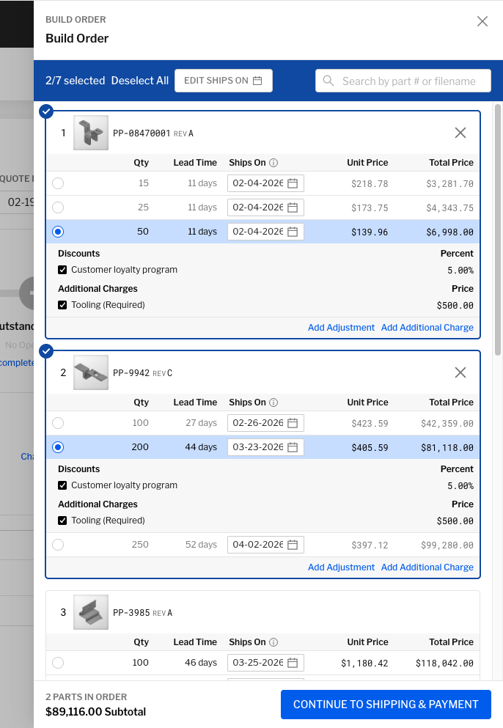Remove part PP-9942 from order

click(x=460, y=372)
